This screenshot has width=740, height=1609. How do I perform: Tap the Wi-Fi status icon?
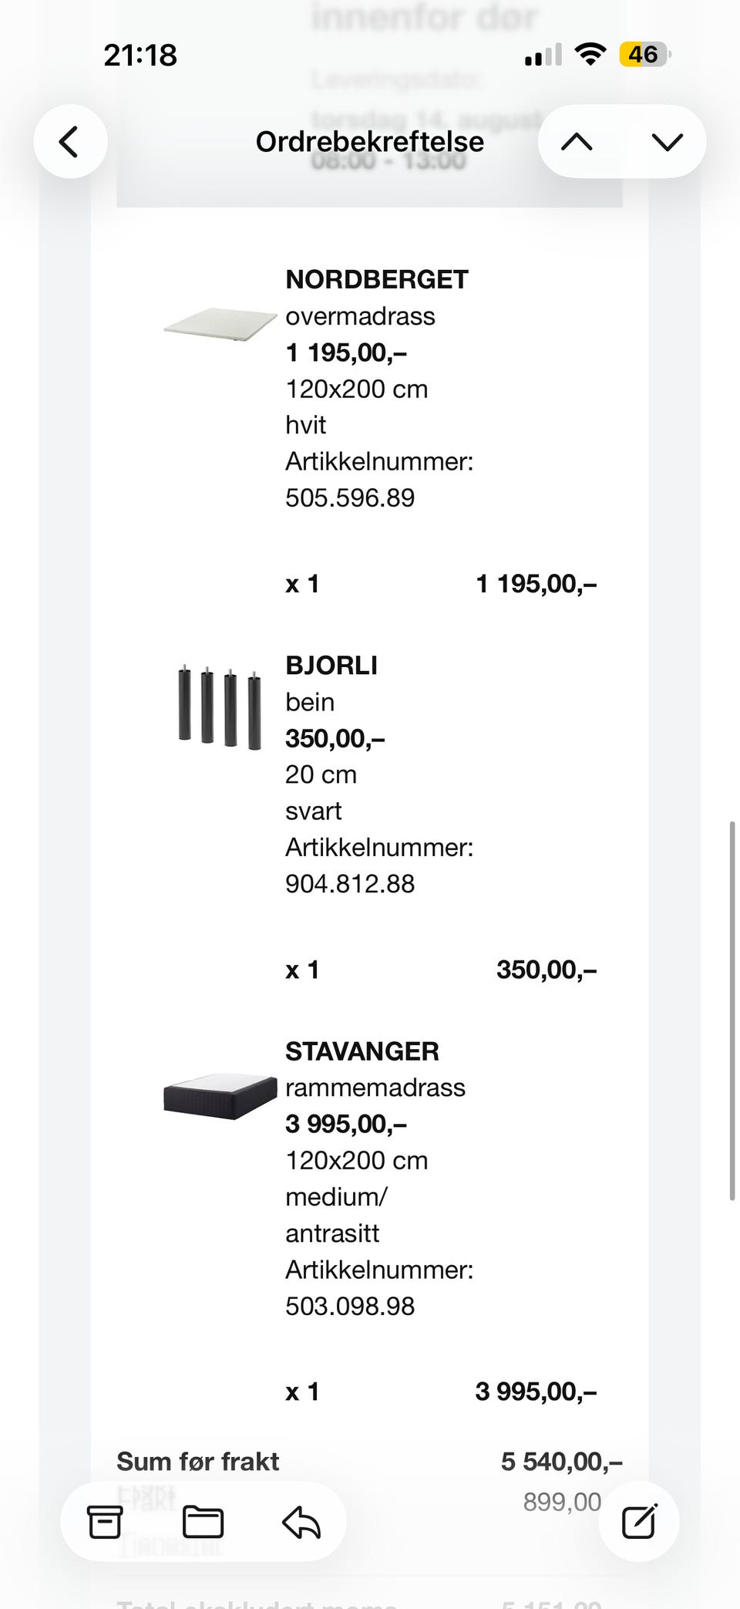[590, 55]
